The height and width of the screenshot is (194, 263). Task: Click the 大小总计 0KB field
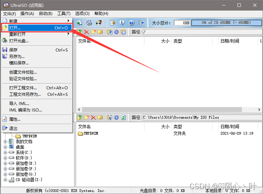click(182, 23)
